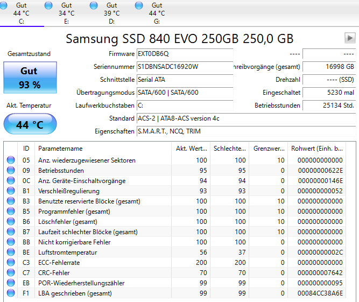Viewport: 359px width, 302px height.
Task: Click status icon for attribute B3
Action: (x=11, y=201)
